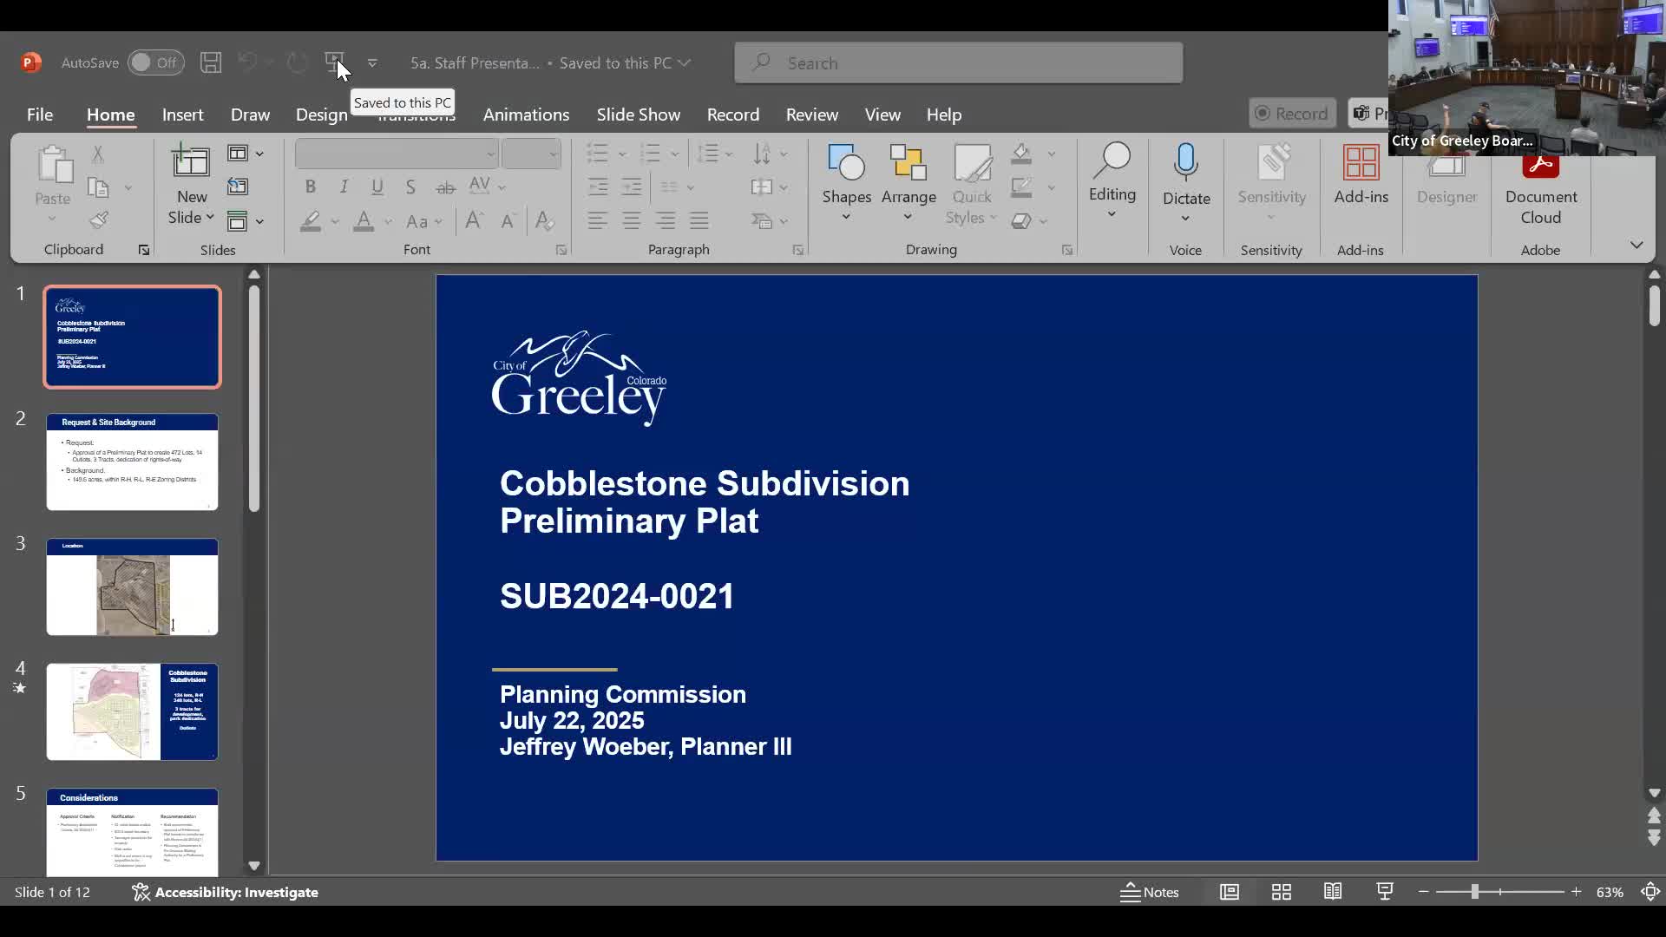
Task: Run Accessibility Investigate check
Action: 225,892
